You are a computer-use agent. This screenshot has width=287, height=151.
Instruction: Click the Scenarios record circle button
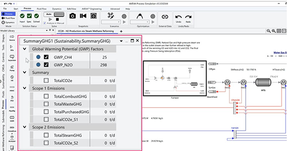pyautogui.click(x=124, y=17)
